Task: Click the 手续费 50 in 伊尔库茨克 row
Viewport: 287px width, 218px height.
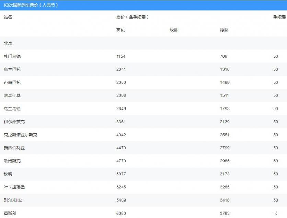Action: (276, 122)
